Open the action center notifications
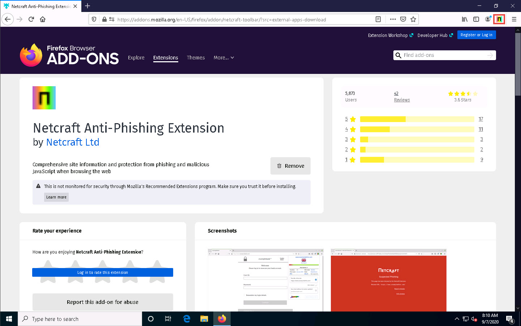Screen dimensions: 521x326 pos(510,319)
